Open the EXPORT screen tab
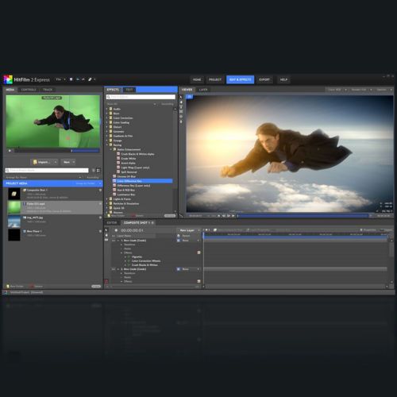This screenshot has height=397, width=397. [x=264, y=79]
